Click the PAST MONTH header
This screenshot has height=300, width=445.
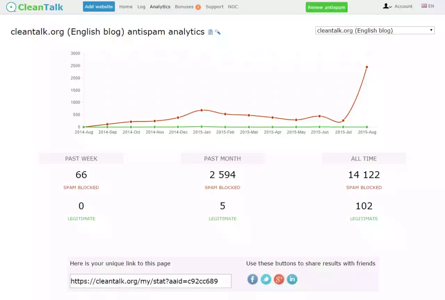click(x=222, y=158)
